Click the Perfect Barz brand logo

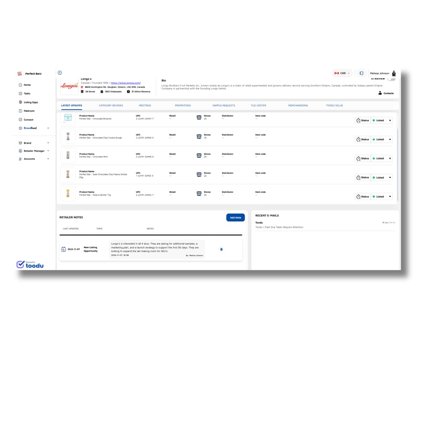pyautogui.click(x=20, y=74)
